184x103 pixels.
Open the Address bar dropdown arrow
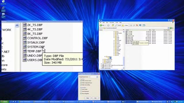coord(168,28)
